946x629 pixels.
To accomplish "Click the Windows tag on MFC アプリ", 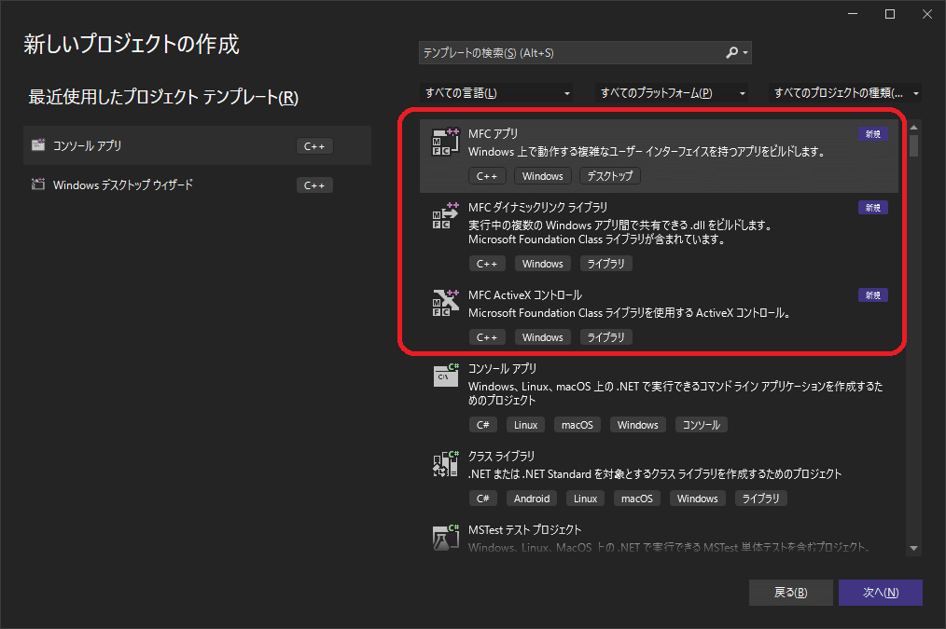I will [542, 176].
